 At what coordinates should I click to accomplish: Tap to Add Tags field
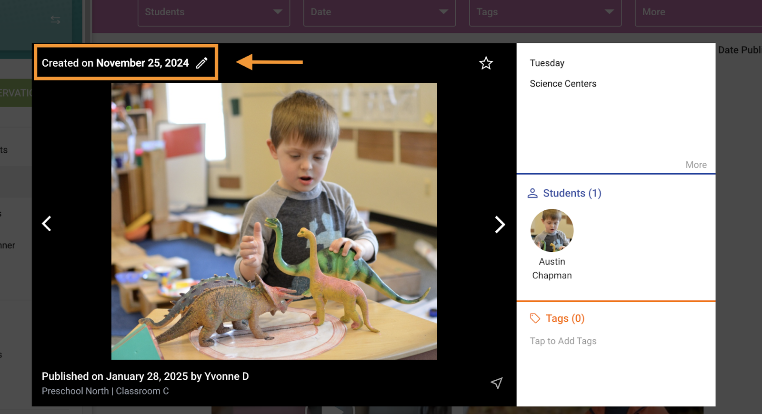563,341
